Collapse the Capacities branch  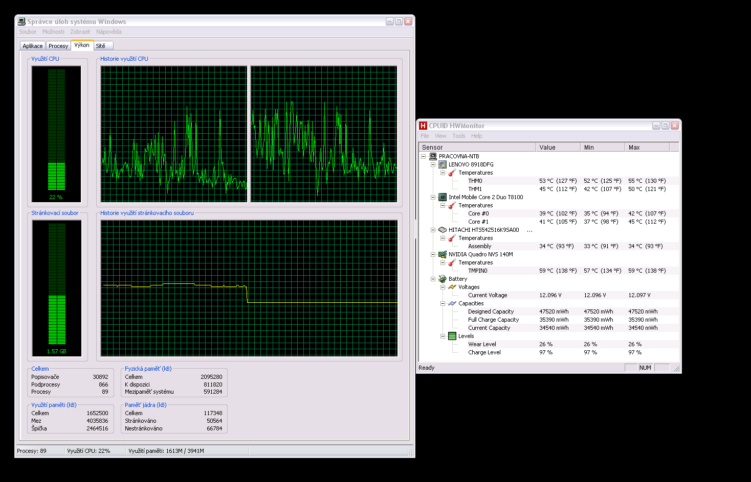pyautogui.click(x=443, y=303)
